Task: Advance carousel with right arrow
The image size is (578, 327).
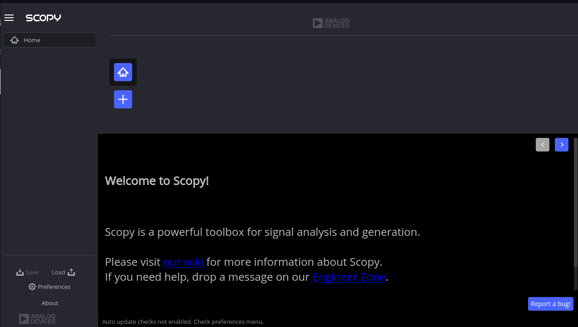Action: coord(561,144)
